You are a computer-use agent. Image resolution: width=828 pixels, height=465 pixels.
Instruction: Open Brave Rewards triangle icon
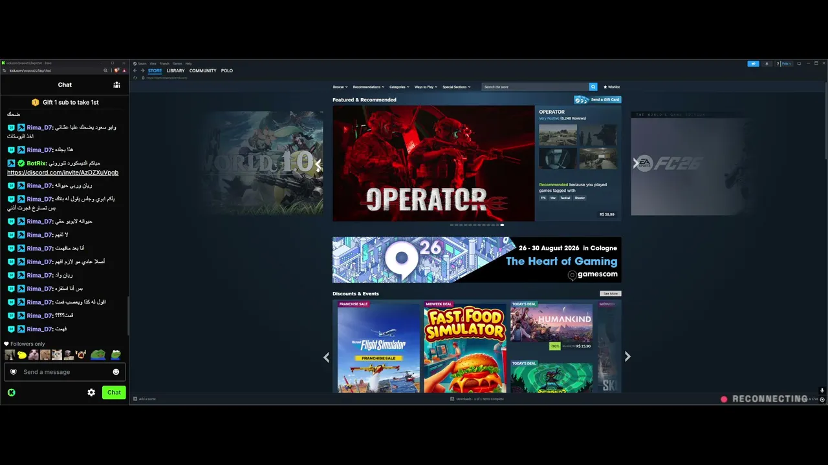point(123,70)
